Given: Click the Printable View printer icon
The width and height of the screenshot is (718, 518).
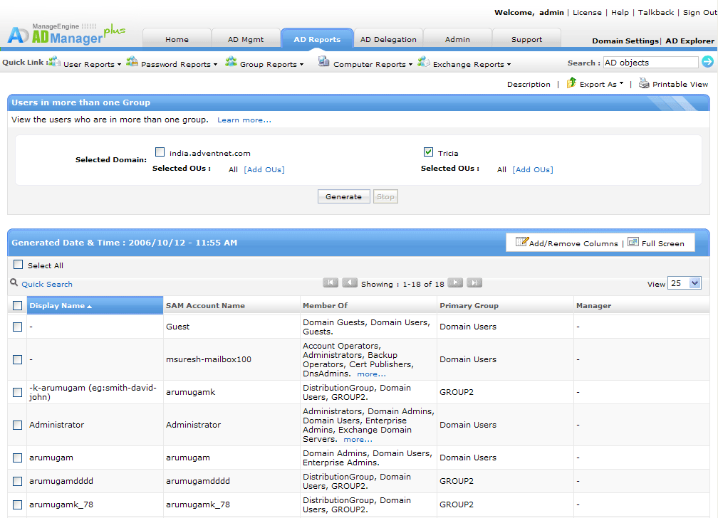Looking at the screenshot, I should tap(644, 83).
